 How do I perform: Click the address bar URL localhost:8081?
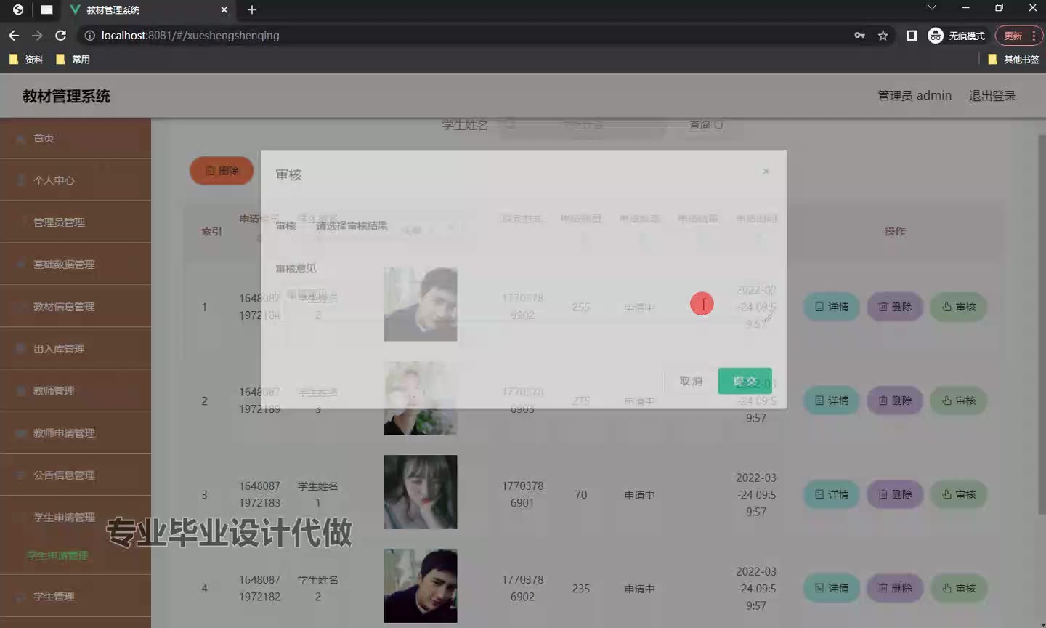190,35
